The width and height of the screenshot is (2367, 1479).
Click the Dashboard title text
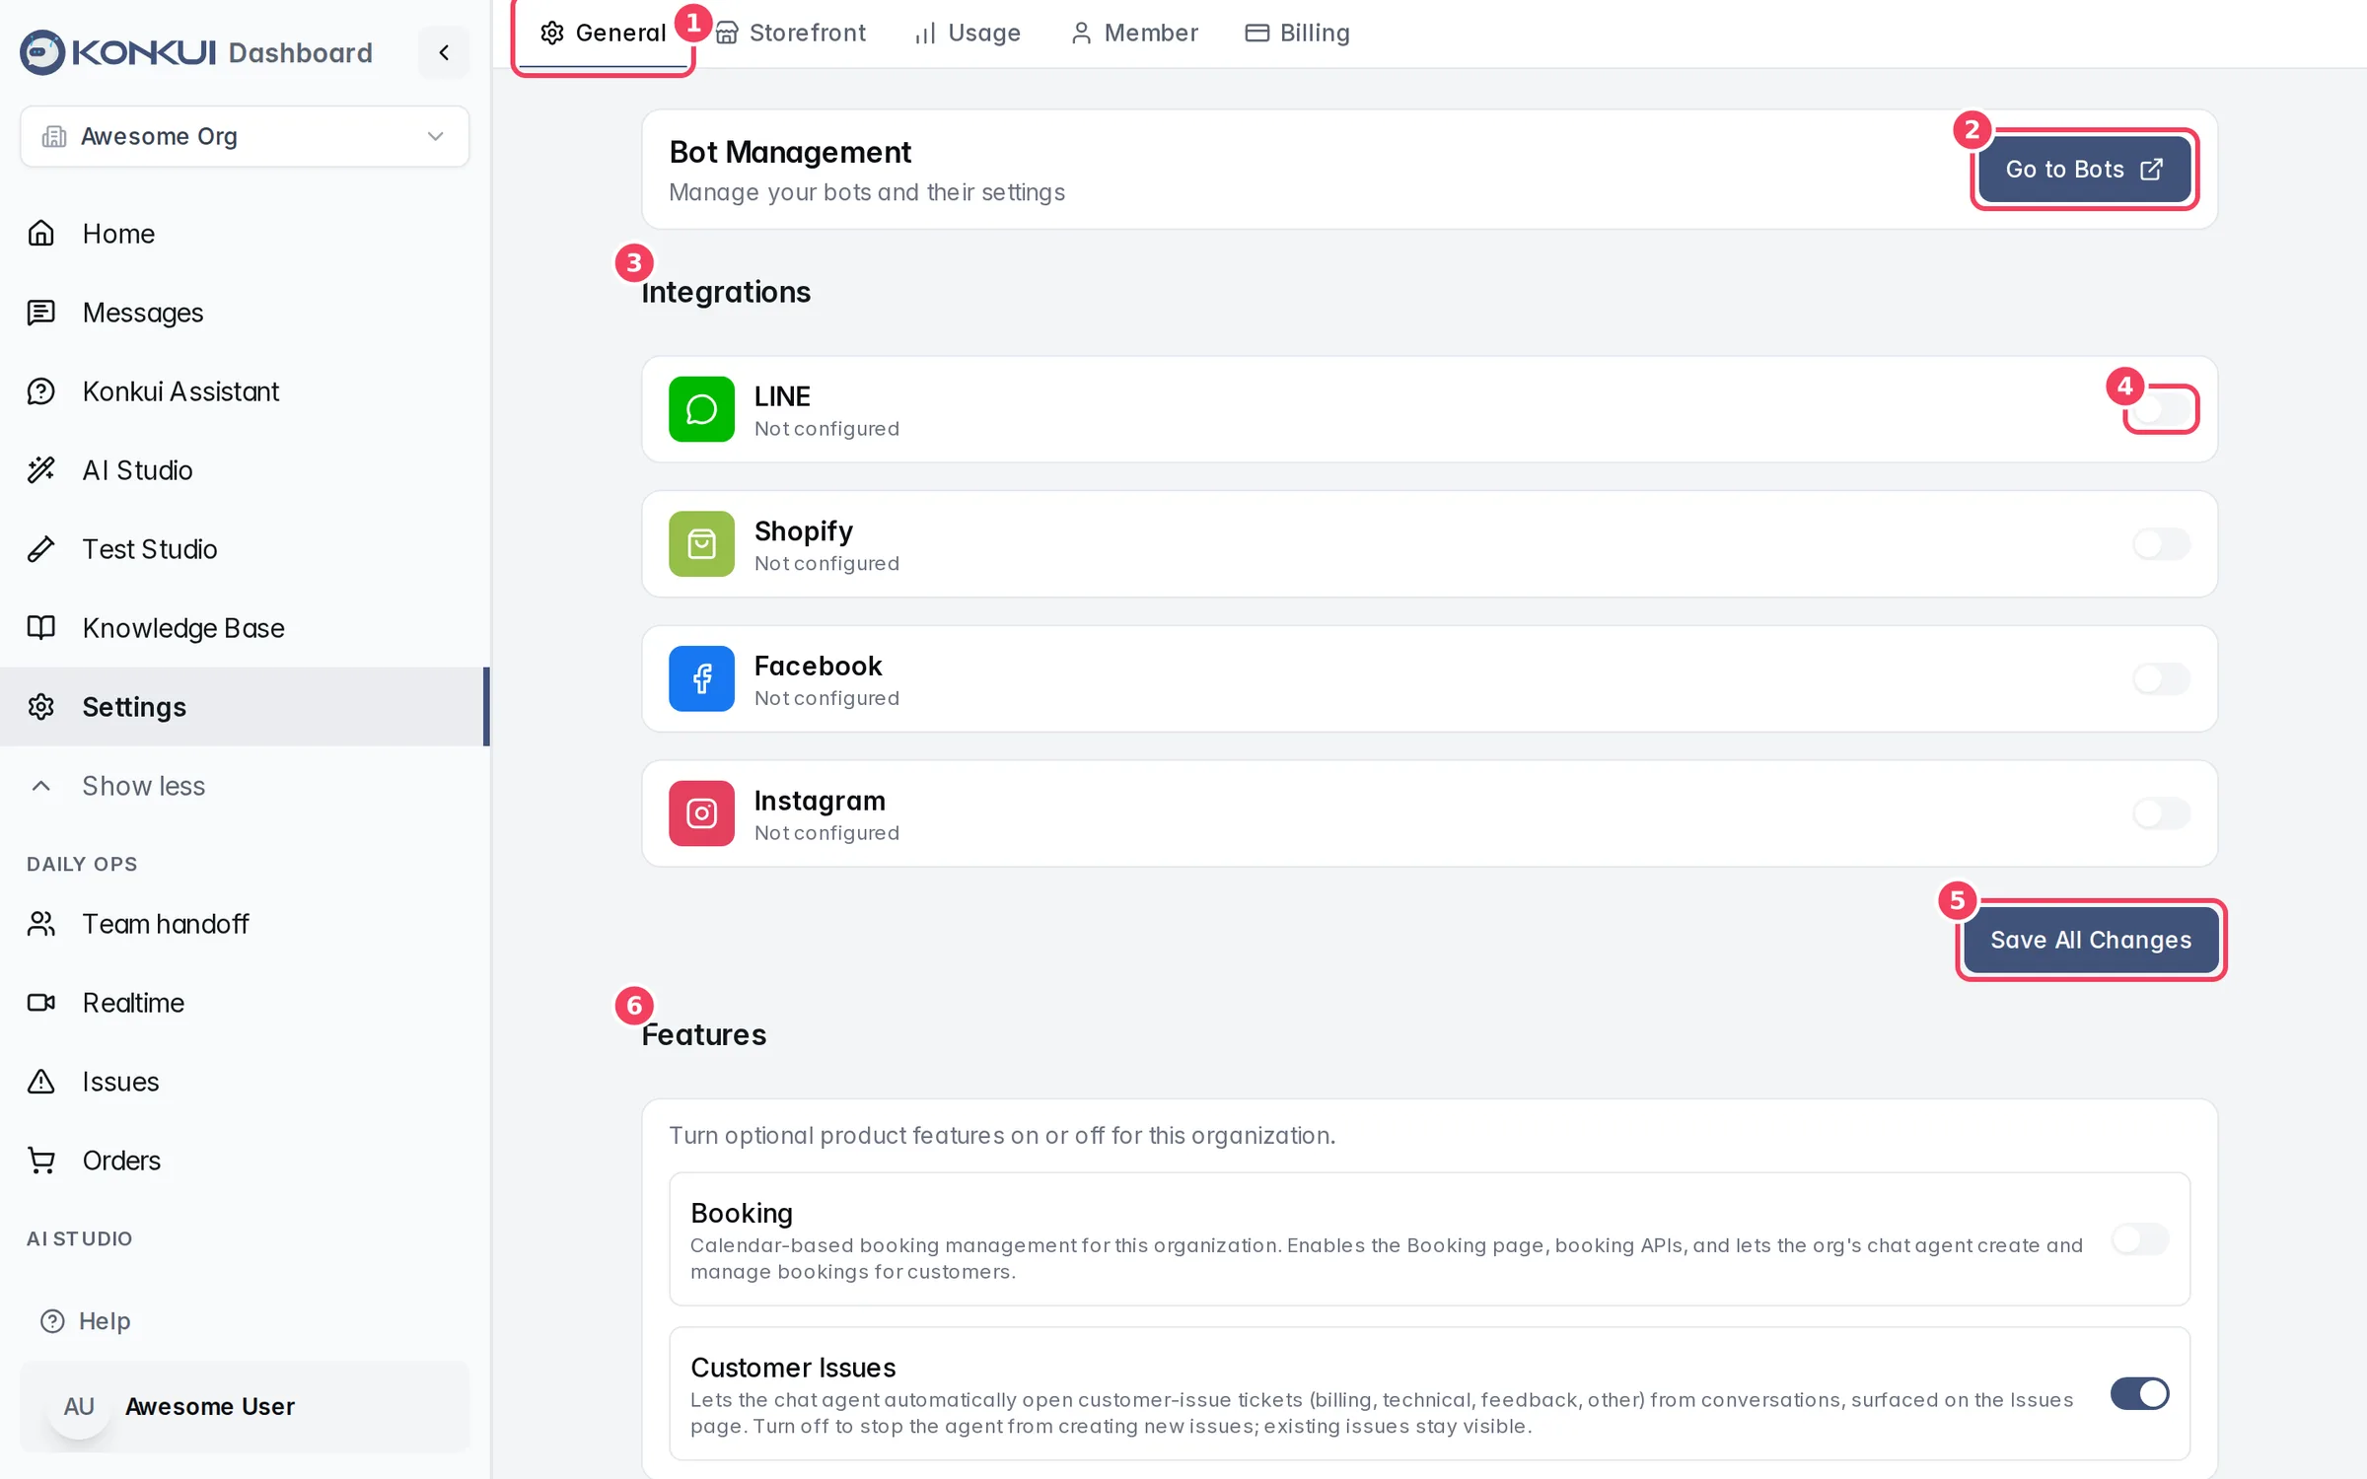(x=301, y=52)
